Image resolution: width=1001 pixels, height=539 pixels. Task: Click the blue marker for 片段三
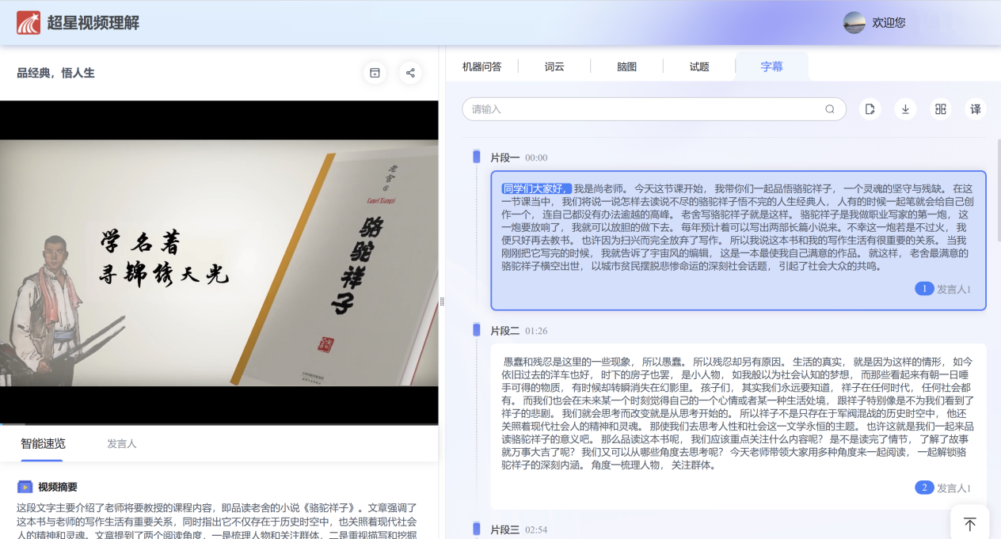(477, 529)
